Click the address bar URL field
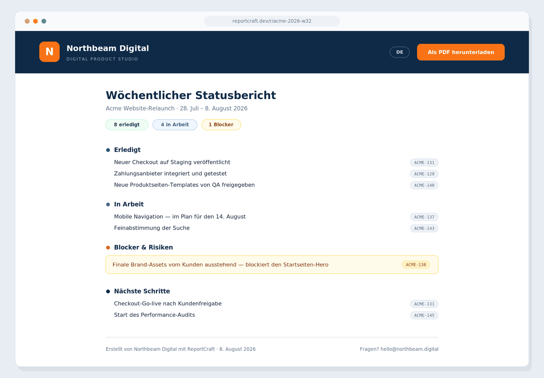 (x=272, y=21)
